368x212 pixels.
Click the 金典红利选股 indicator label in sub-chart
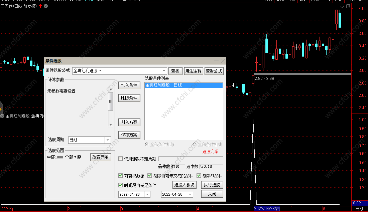coord(17,116)
